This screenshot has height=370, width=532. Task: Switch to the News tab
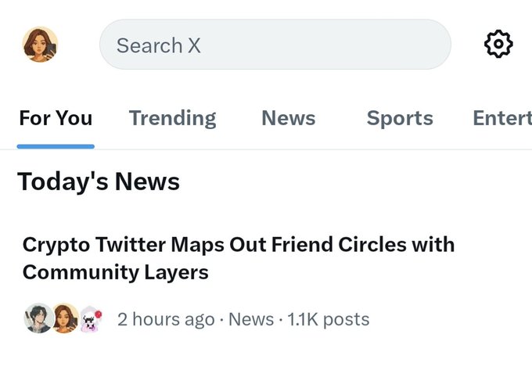tap(289, 118)
